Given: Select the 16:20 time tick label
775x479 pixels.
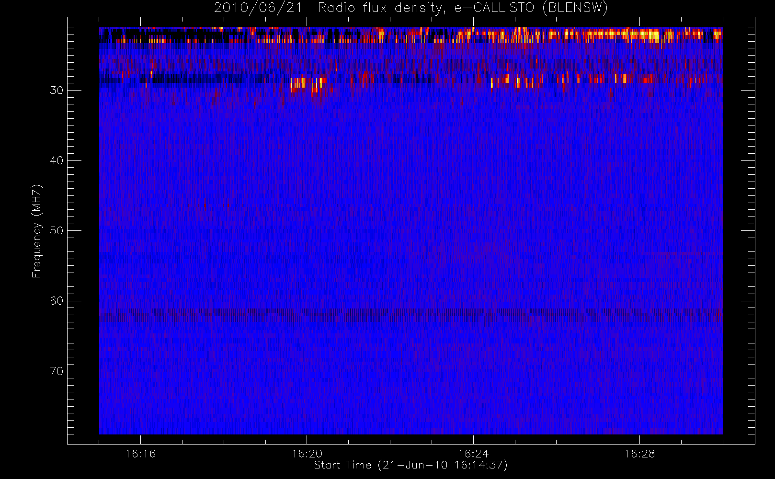Looking at the screenshot, I should (307, 454).
